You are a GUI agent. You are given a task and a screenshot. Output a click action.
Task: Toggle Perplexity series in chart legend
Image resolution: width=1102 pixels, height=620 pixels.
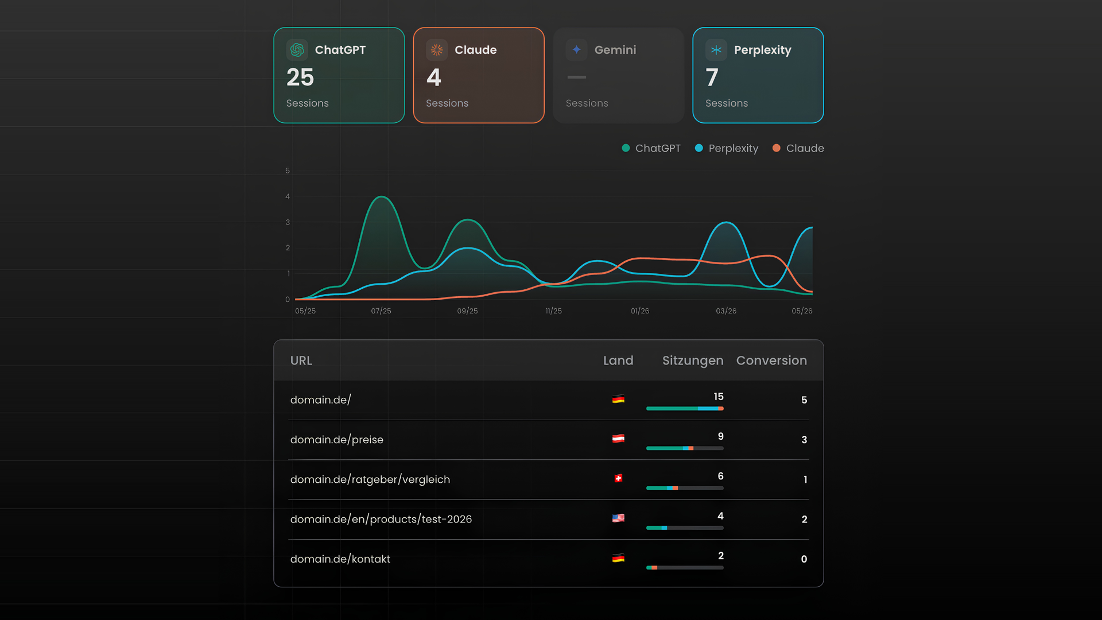point(727,148)
